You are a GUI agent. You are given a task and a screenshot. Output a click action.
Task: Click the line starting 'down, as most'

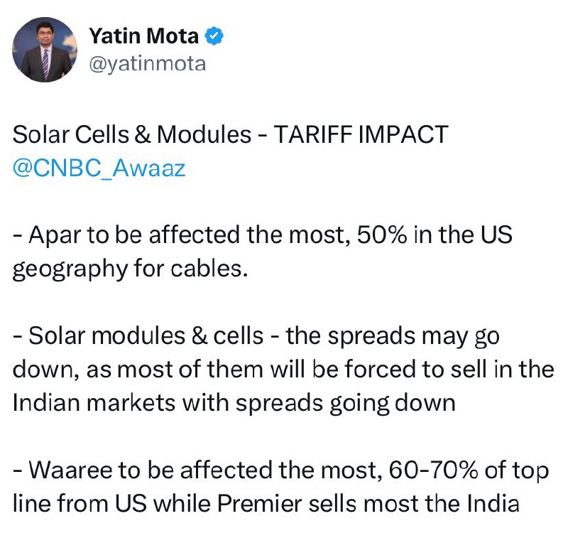[283, 370]
